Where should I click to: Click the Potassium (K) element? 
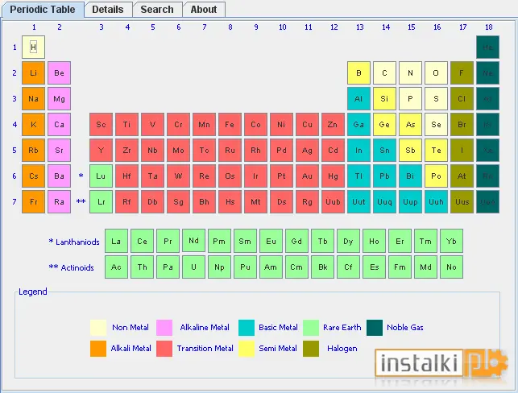pyautogui.click(x=33, y=125)
